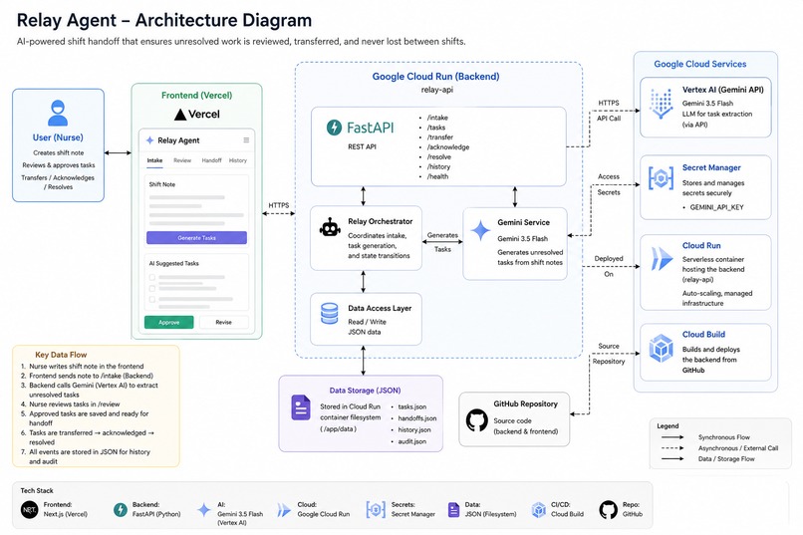The image size is (803, 535).
Task: Click the history.json file name
Action: pyautogui.click(x=414, y=429)
